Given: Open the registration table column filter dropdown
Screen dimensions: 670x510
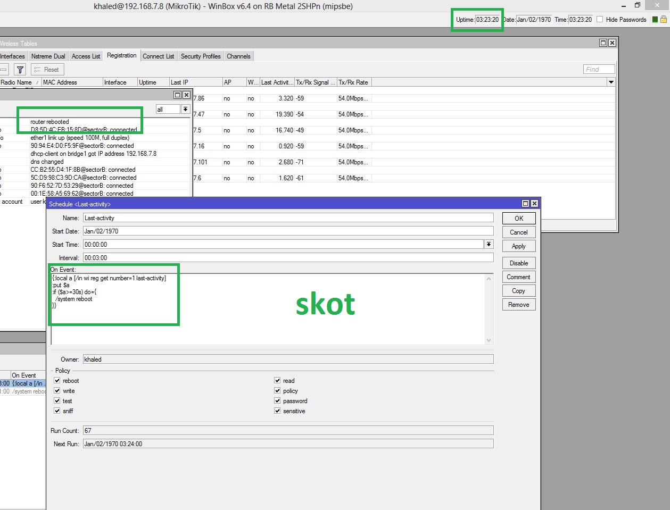Looking at the screenshot, I should click(x=611, y=82).
